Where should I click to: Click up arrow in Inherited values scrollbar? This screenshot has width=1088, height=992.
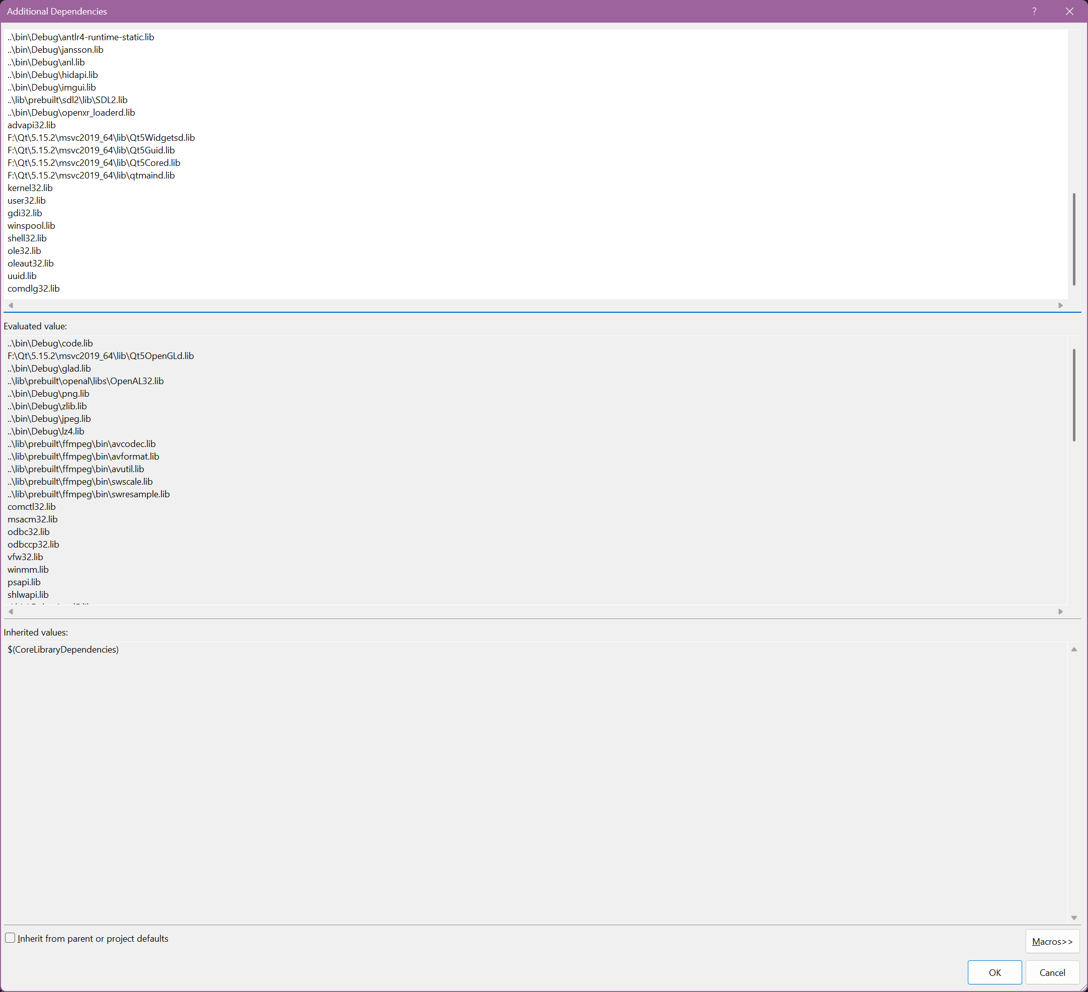(1074, 649)
